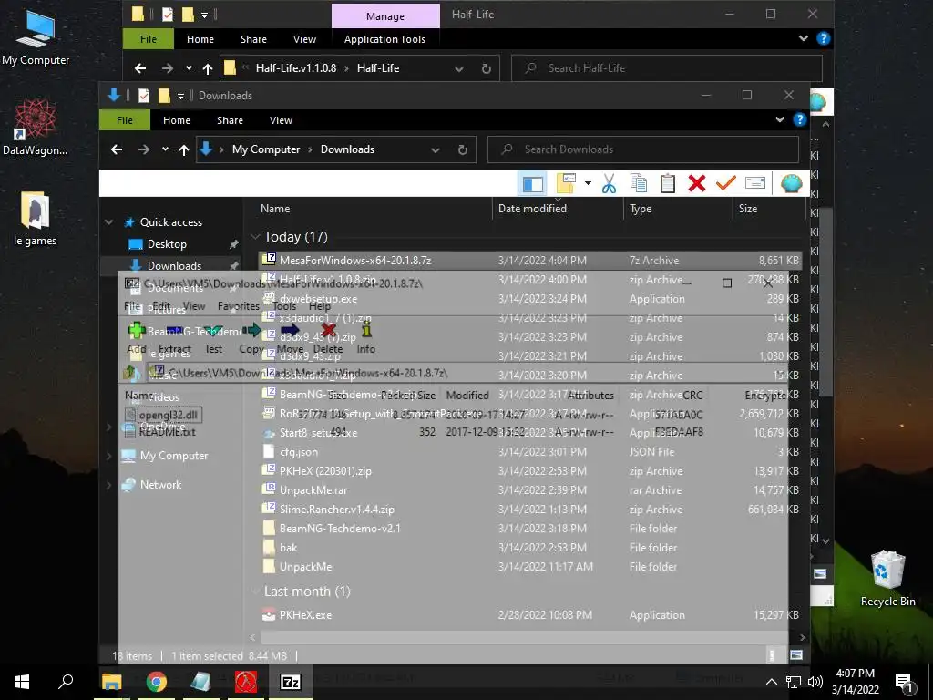Open Classic Explorer settings shell icon
The height and width of the screenshot is (700, 933).
[791, 183]
